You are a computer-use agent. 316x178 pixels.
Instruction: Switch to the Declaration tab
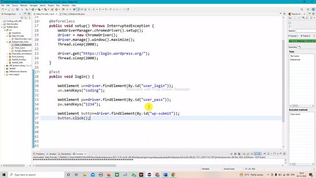tap(65, 154)
